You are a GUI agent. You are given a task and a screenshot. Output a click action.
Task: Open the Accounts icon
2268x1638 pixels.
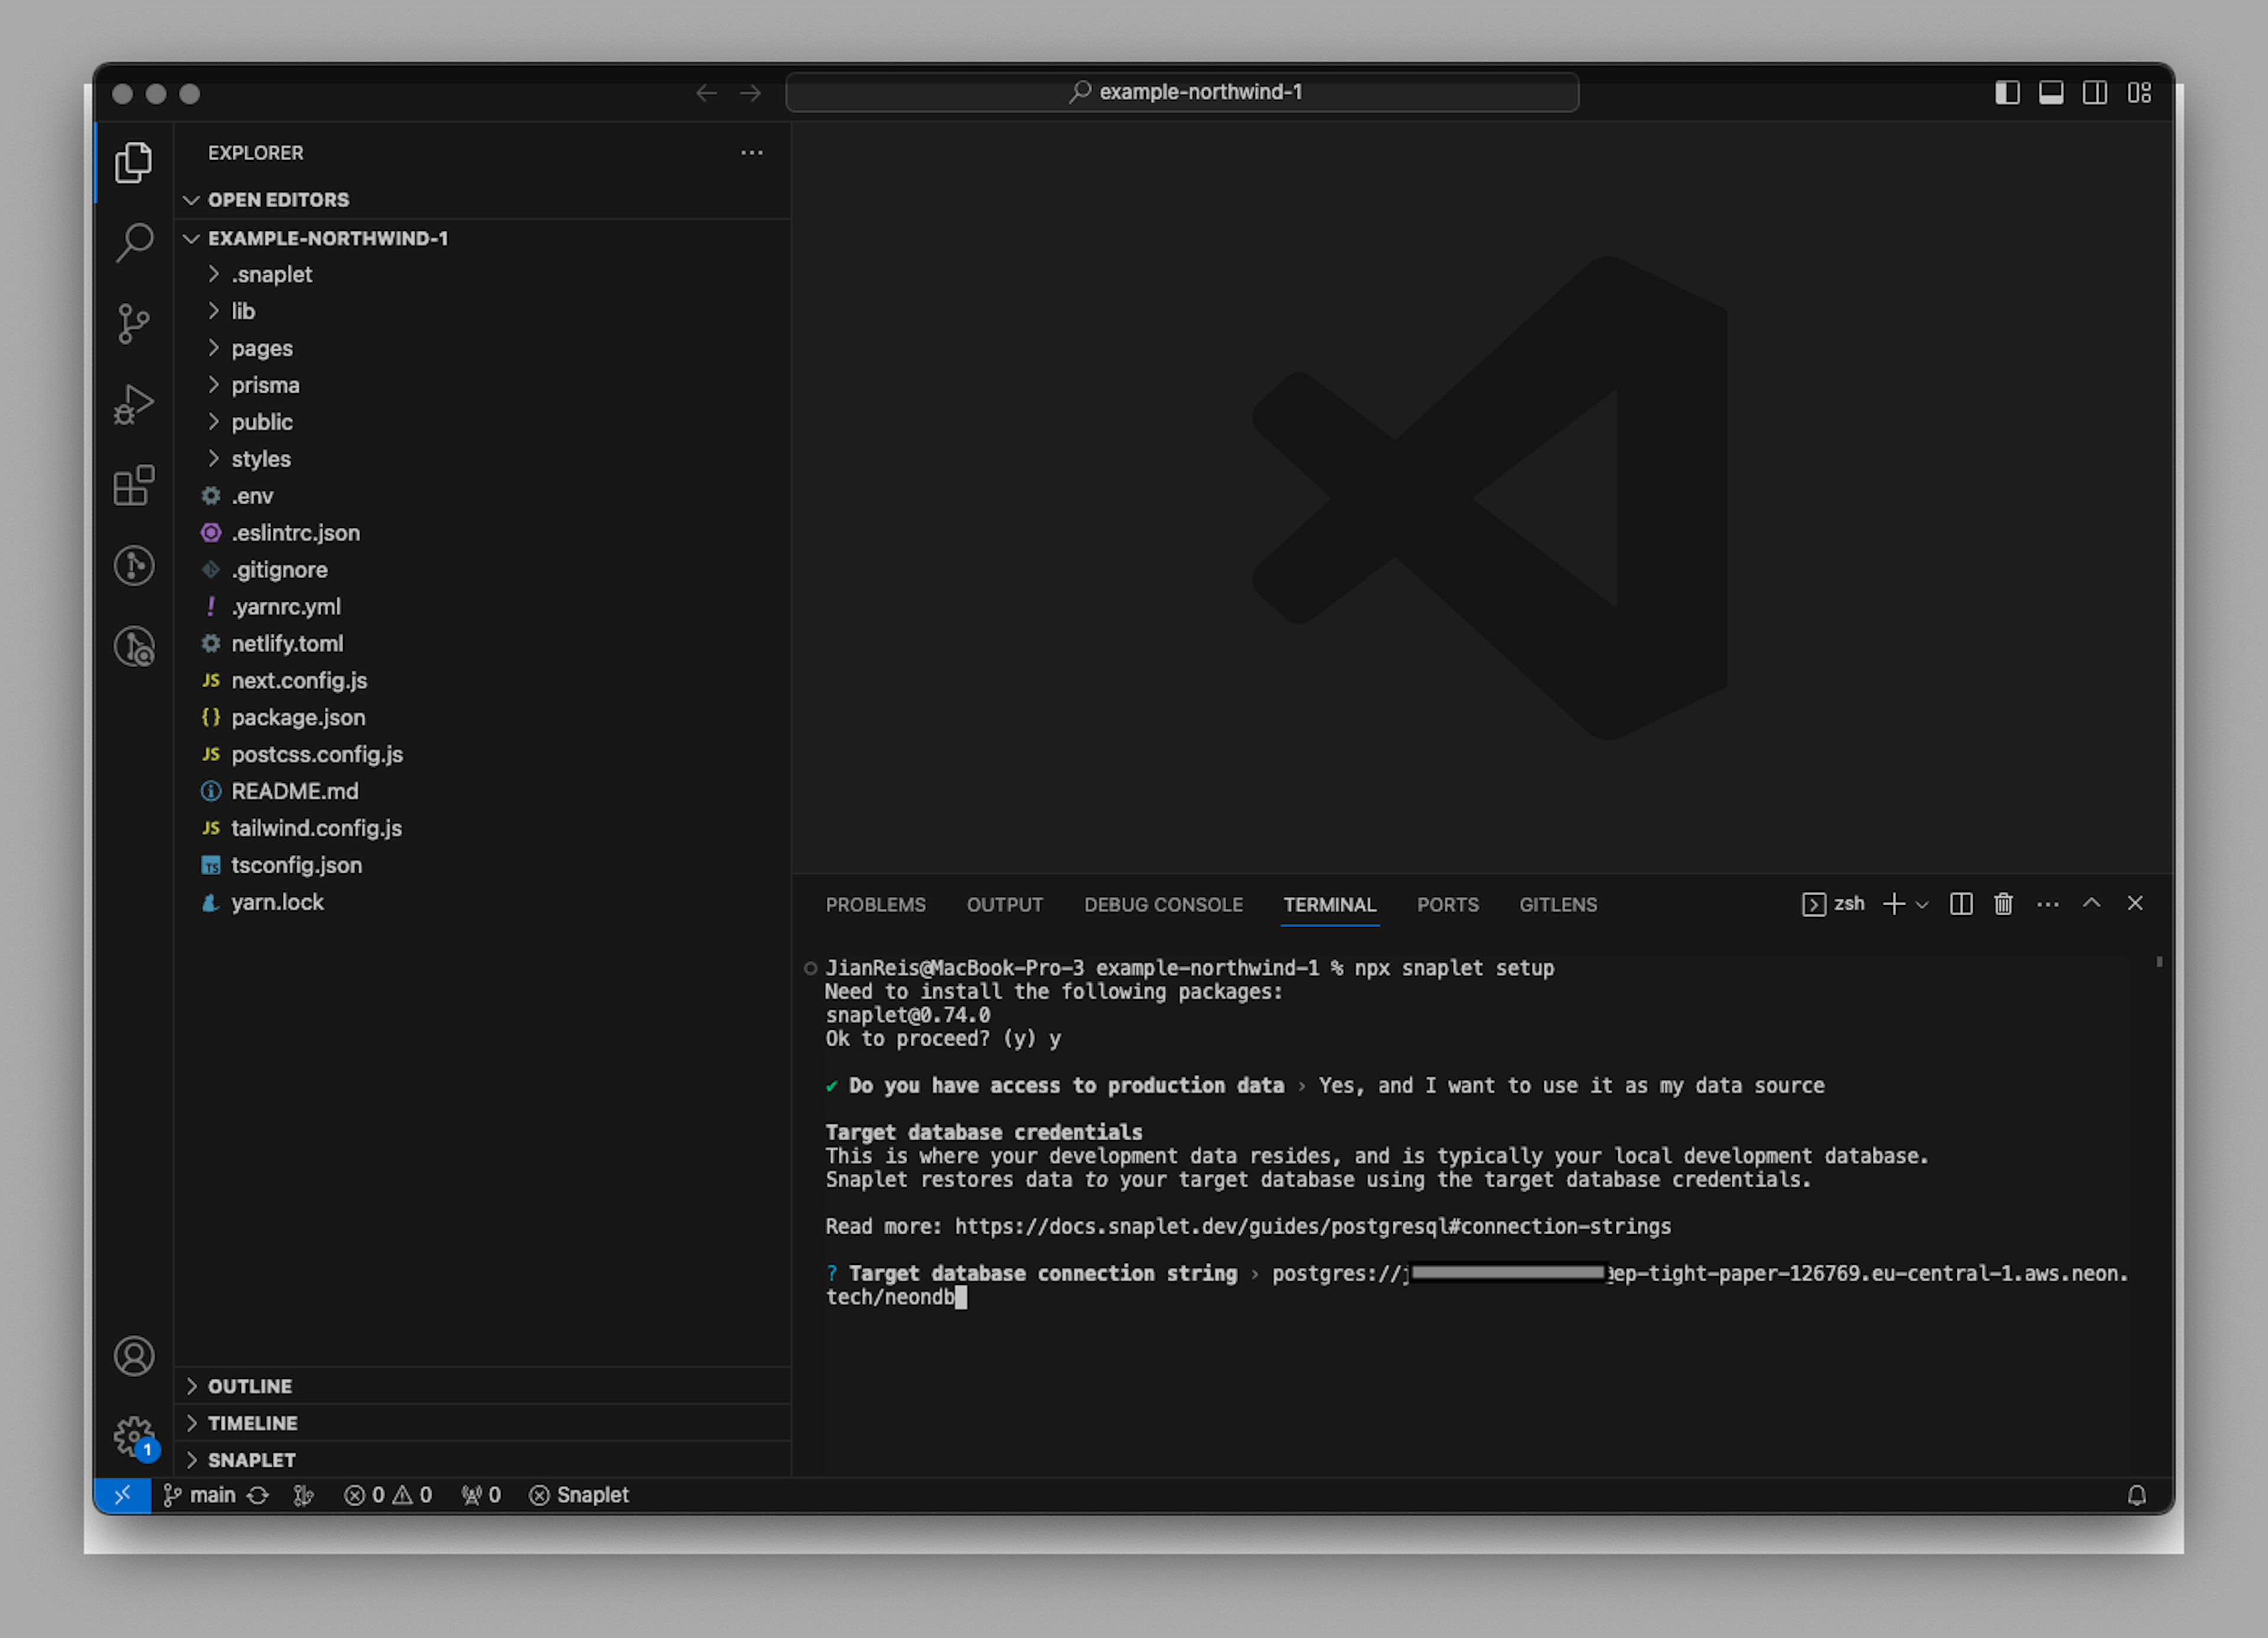pos(133,1356)
